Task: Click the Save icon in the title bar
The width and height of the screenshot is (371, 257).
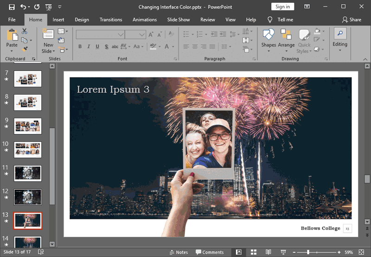Action: (12, 7)
